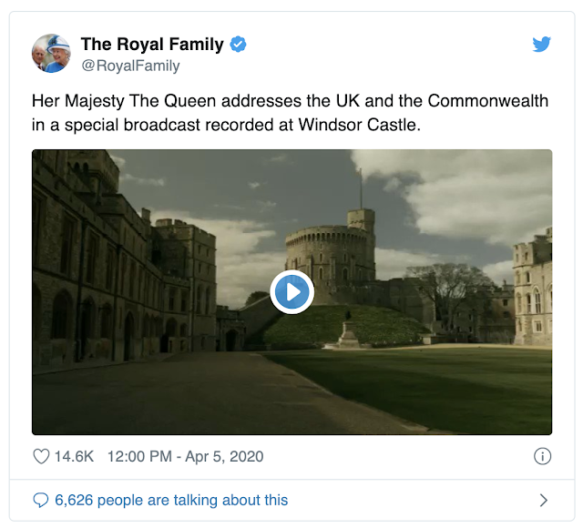Play the Windsor Castle broadcast video

point(291,292)
